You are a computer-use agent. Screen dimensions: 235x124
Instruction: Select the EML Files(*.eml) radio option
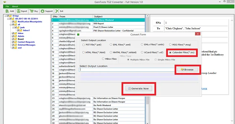click(x=111, y=45)
